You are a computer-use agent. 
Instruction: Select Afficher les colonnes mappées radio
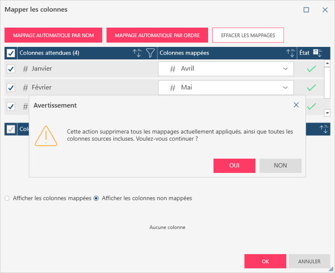[7, 198]
